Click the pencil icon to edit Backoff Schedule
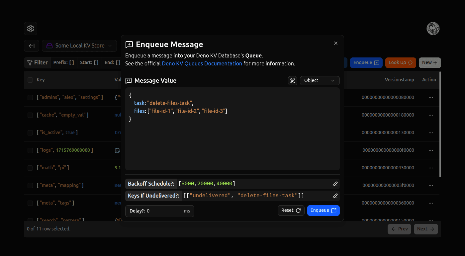The height and width of the screenshot is (256, 465). (x=335, y=184)
